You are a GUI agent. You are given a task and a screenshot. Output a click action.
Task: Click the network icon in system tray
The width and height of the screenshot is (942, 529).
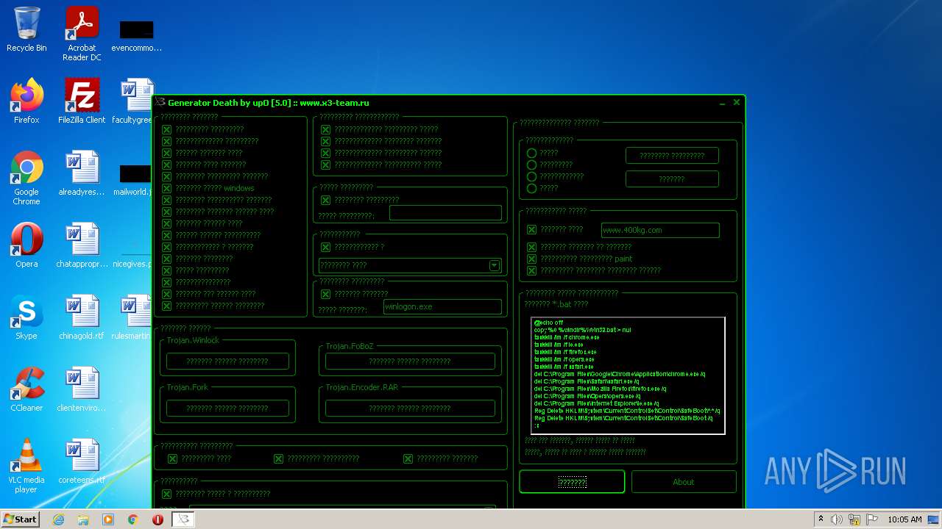(x=854, y=519)
